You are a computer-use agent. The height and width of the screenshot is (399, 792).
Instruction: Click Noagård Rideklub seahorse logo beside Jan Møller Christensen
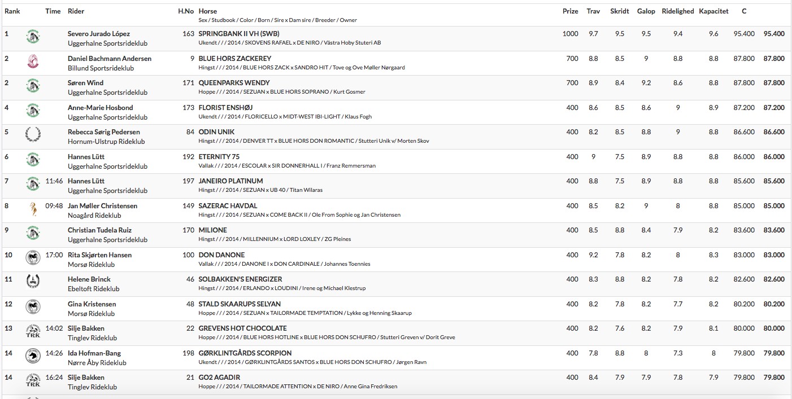pos(33,209)
